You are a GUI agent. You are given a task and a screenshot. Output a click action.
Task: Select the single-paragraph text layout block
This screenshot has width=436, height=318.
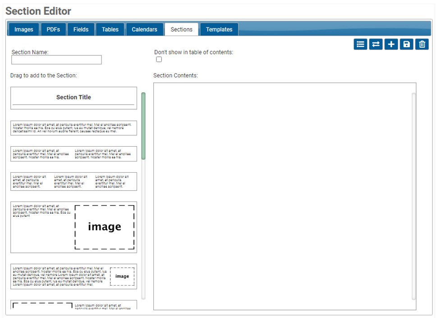tap(73, 128)
